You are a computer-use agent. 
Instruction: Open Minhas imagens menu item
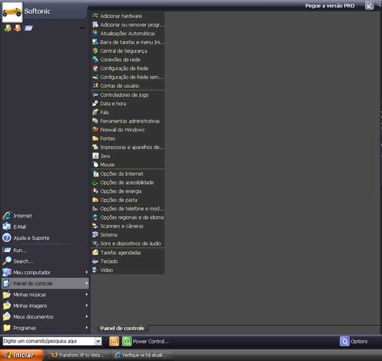click(x=45, y=305)
